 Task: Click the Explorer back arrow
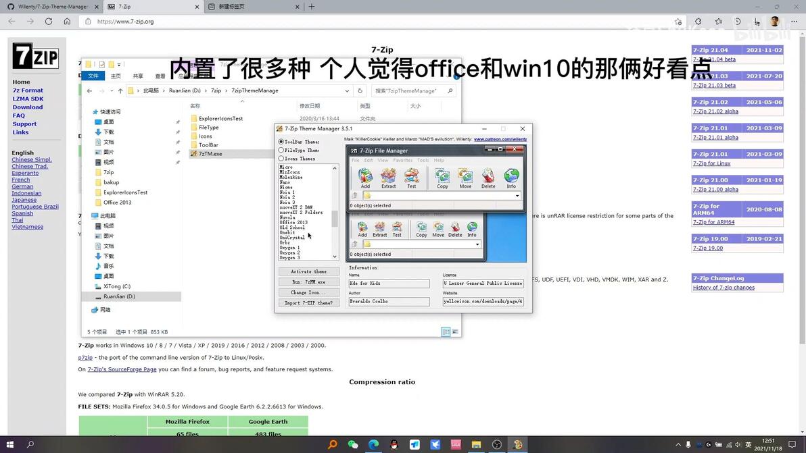(x=89, y=91)
